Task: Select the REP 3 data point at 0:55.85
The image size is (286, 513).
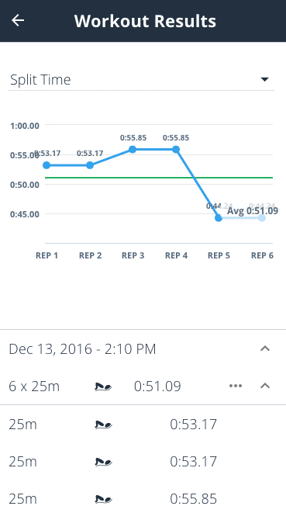Action: click(x=133, y=150)
